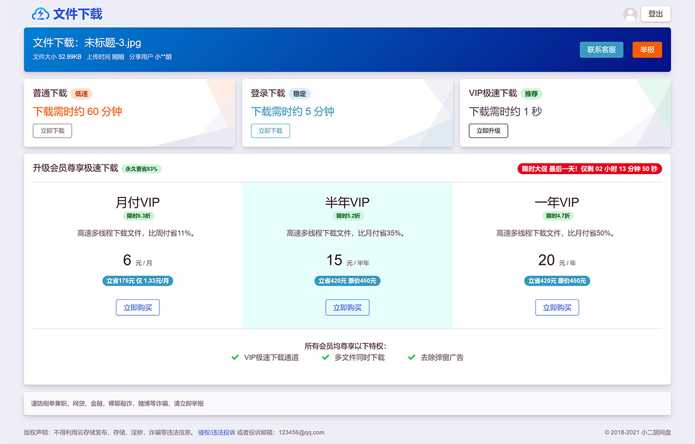Click the red countdown promotion banner
This screenshot has height=444, width=695.
pos(589,168)
